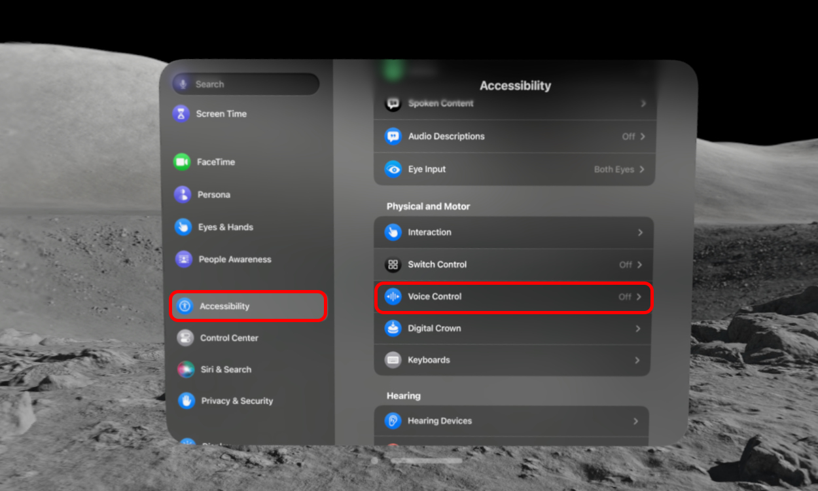The height and width of the screenshot is (491, 818).
Task: Open Persona settings via its icon
Action: click(181, 194)
